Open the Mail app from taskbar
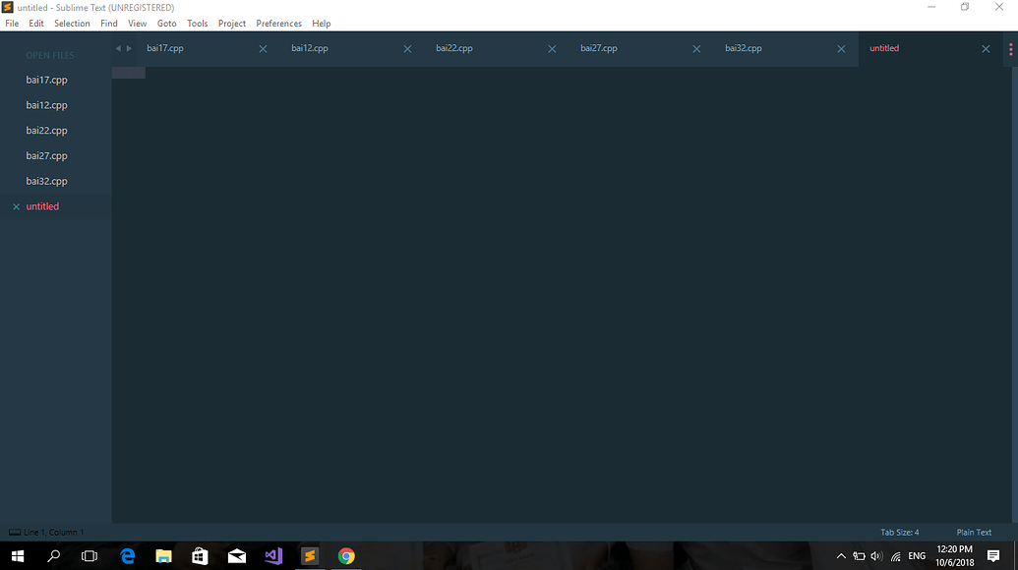 [236, 555]
